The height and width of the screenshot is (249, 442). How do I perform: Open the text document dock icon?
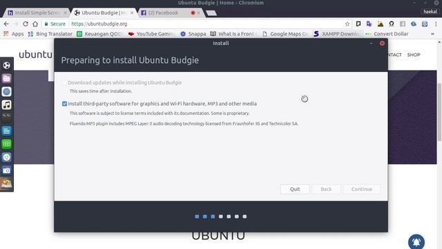[x=6, y=131]
